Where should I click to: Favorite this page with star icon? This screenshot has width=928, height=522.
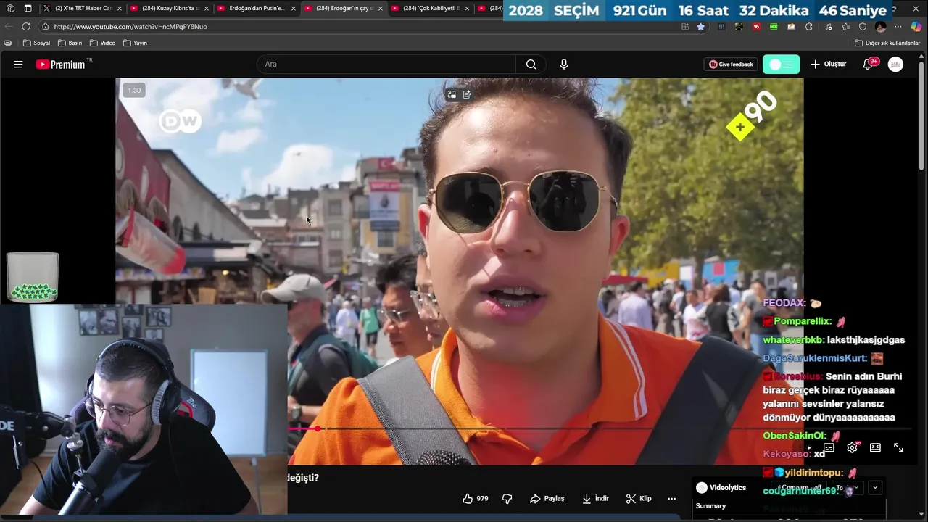[700, 26]
